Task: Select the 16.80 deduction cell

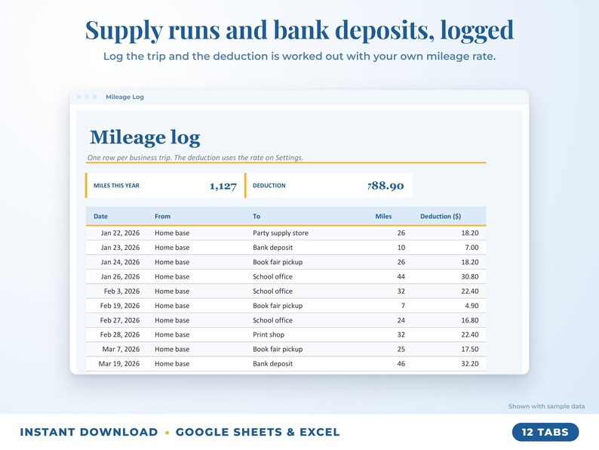Action: [470, 320]
